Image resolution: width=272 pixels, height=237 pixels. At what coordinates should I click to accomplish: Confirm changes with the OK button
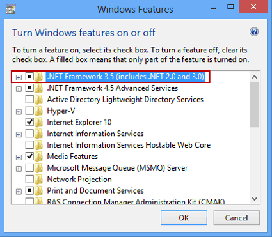click(x=184, y=218)
